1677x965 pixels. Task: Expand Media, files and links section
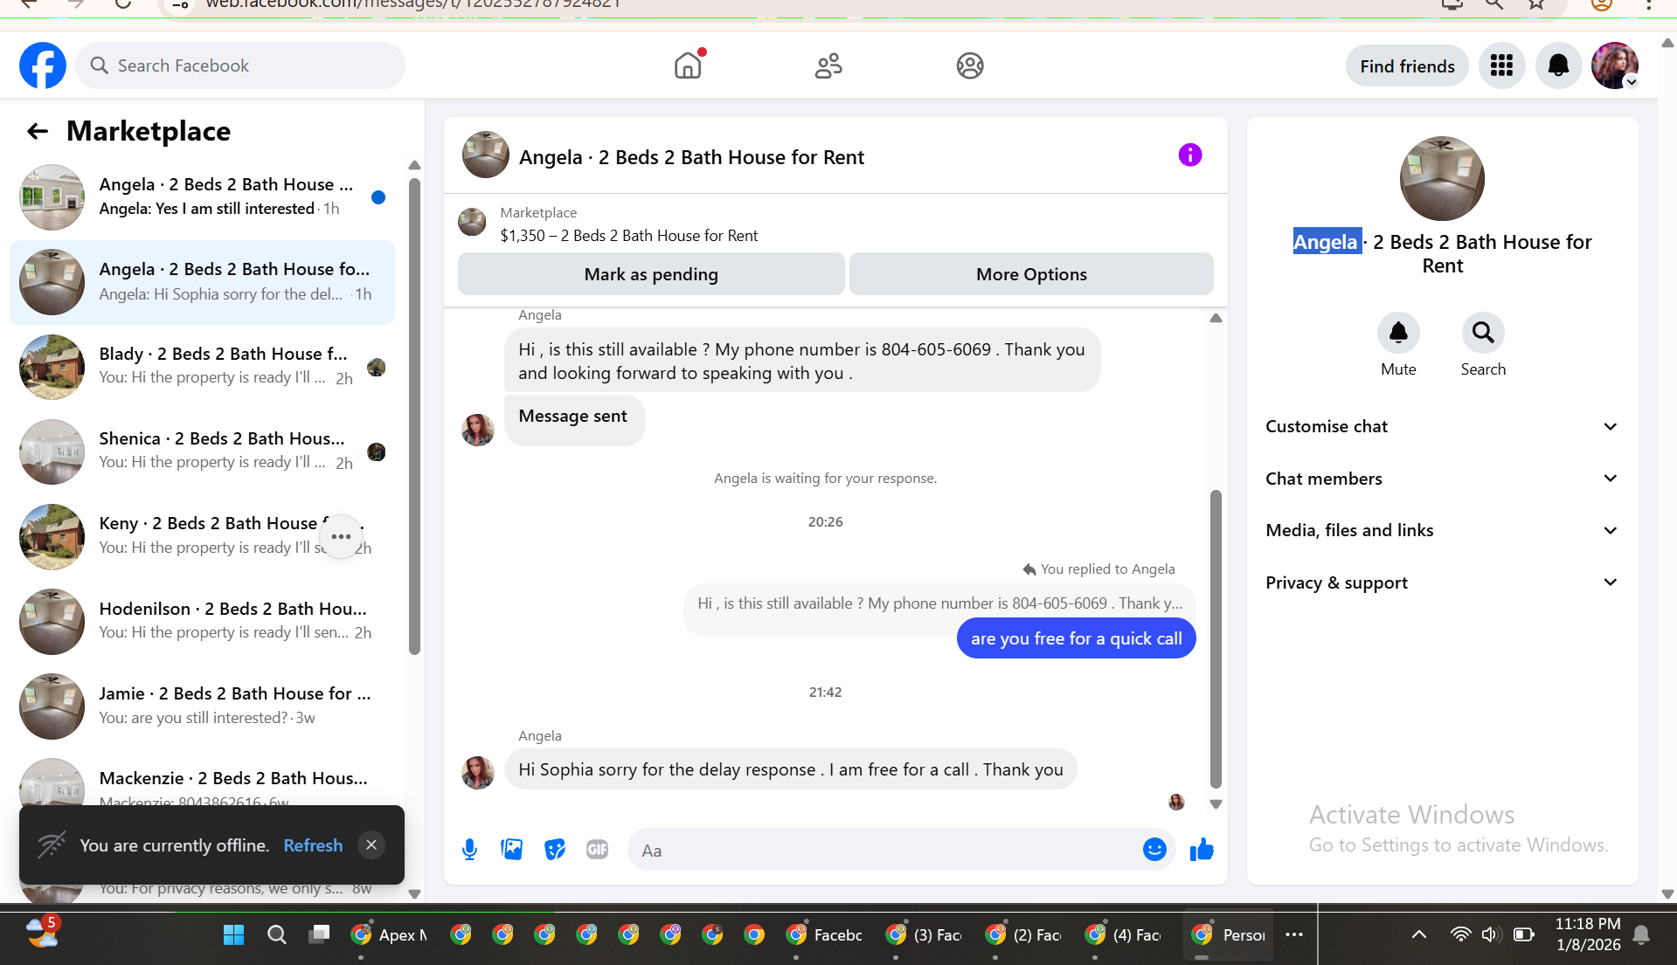[x=1442, y=530]
